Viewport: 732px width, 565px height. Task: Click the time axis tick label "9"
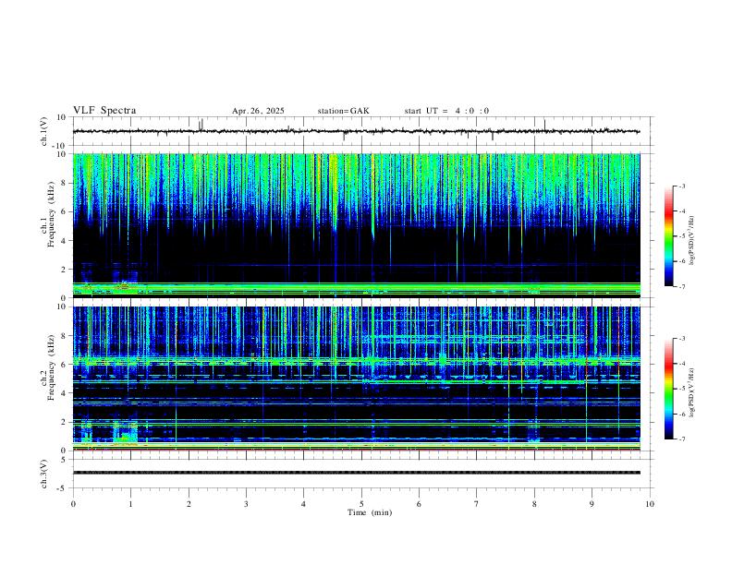tap(592, 504)
